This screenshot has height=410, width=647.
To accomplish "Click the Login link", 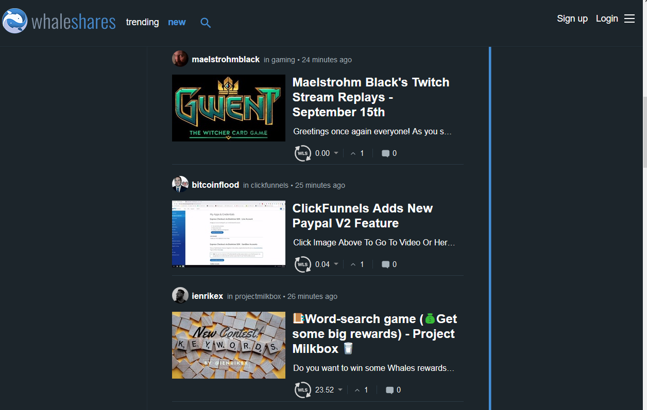I will coord(607,19).
